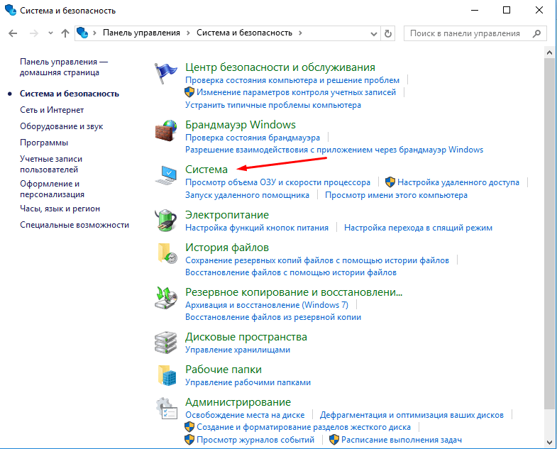Refresh the control panel page
557x449 pixels.
(388, 33)
